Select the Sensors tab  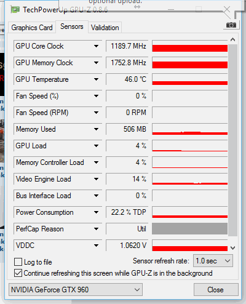[72, 26]
